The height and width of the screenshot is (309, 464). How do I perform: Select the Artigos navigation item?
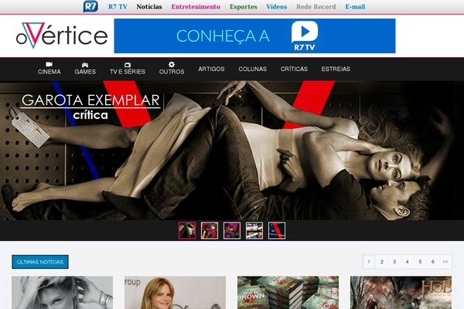click(x=211, y=69)
